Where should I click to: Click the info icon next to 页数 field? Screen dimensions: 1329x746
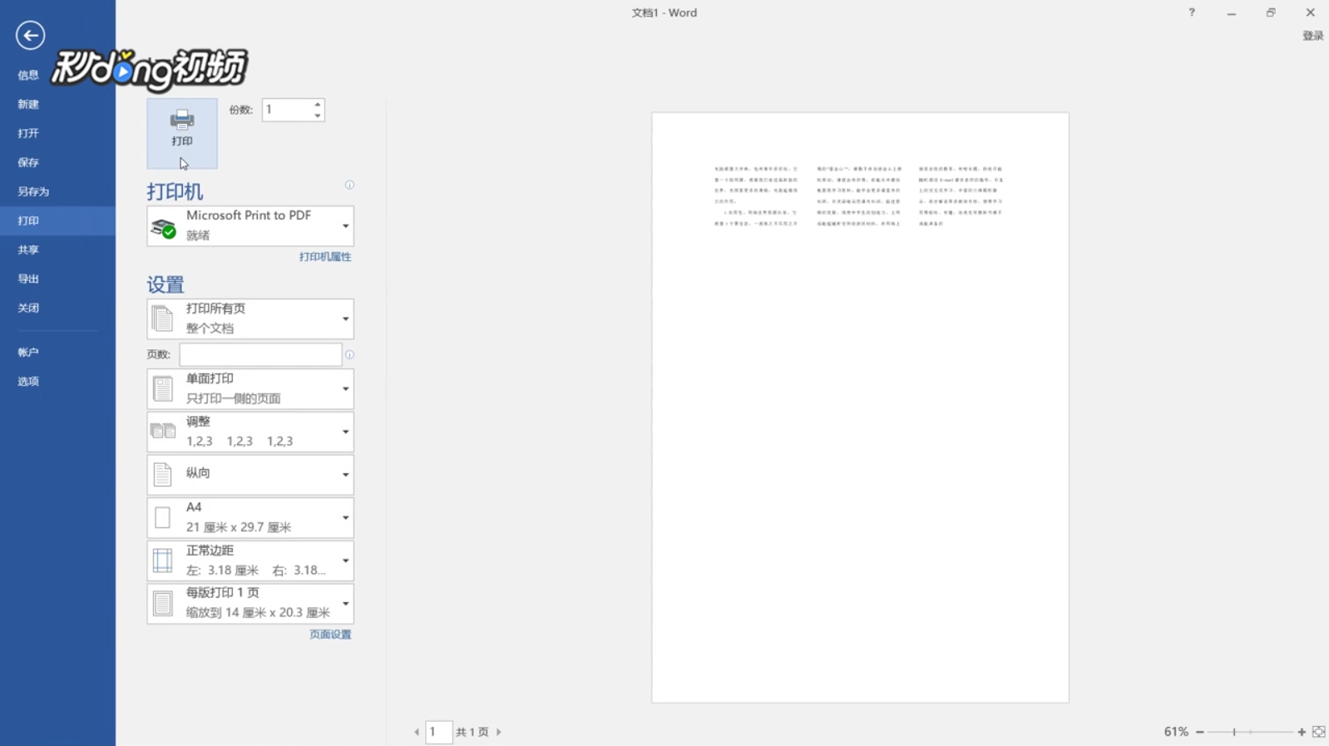click(349, 354)
